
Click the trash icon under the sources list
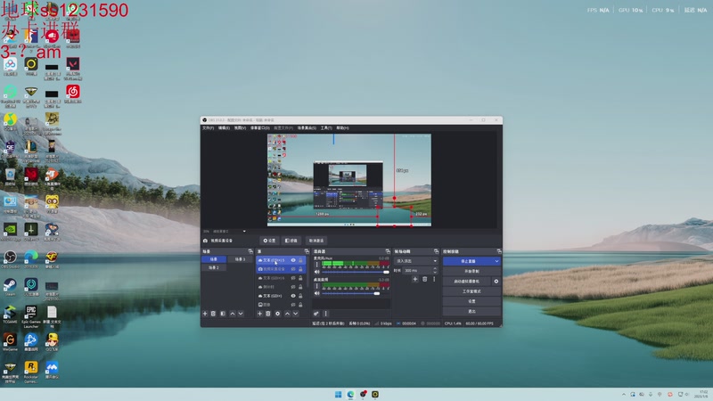coord(269,314)
